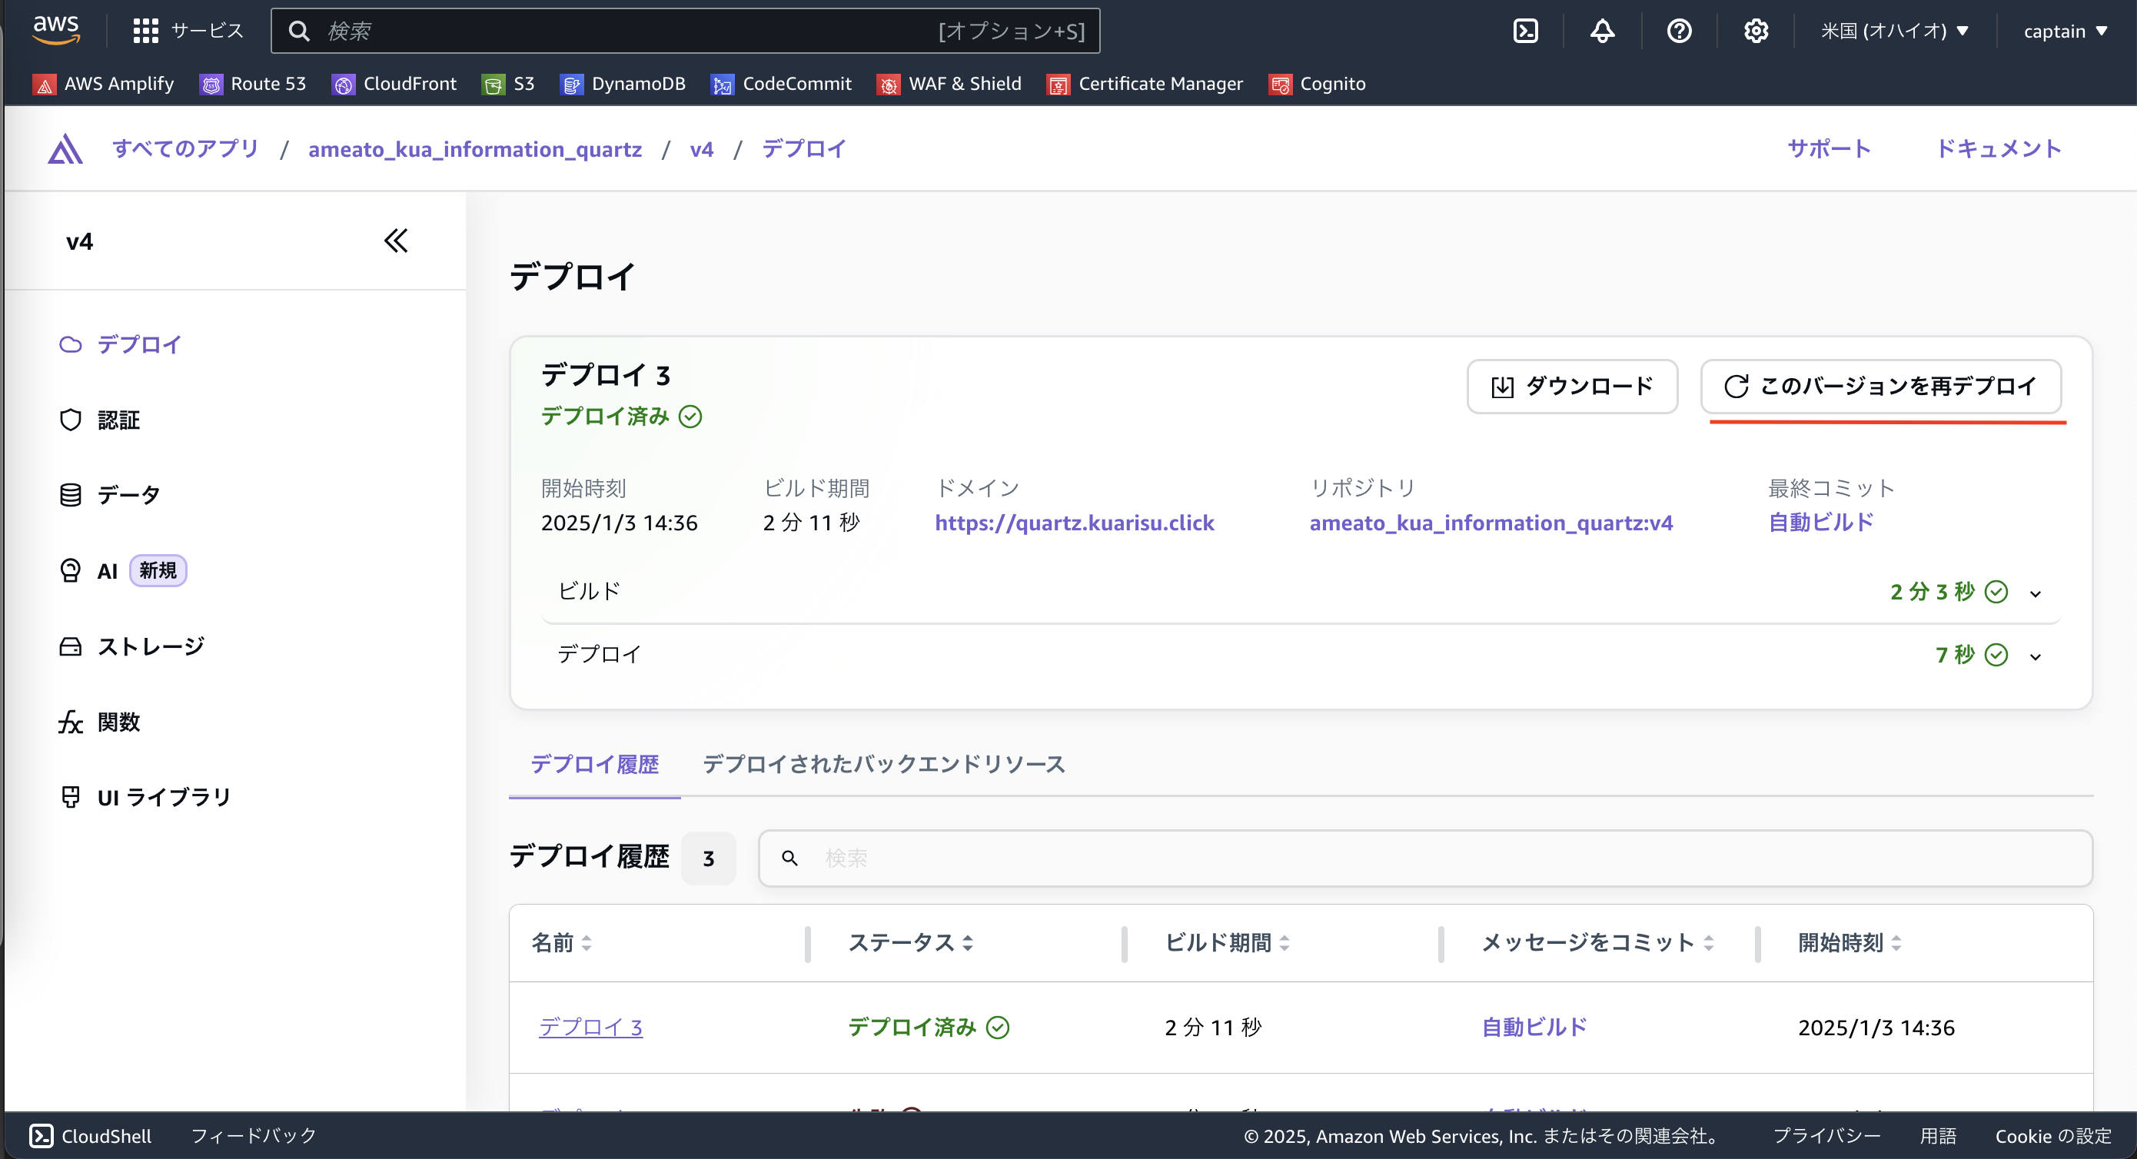Click the help question mark icon
The height and width of the screenshot is (1159, 2137).
[x=1679, y=31]
